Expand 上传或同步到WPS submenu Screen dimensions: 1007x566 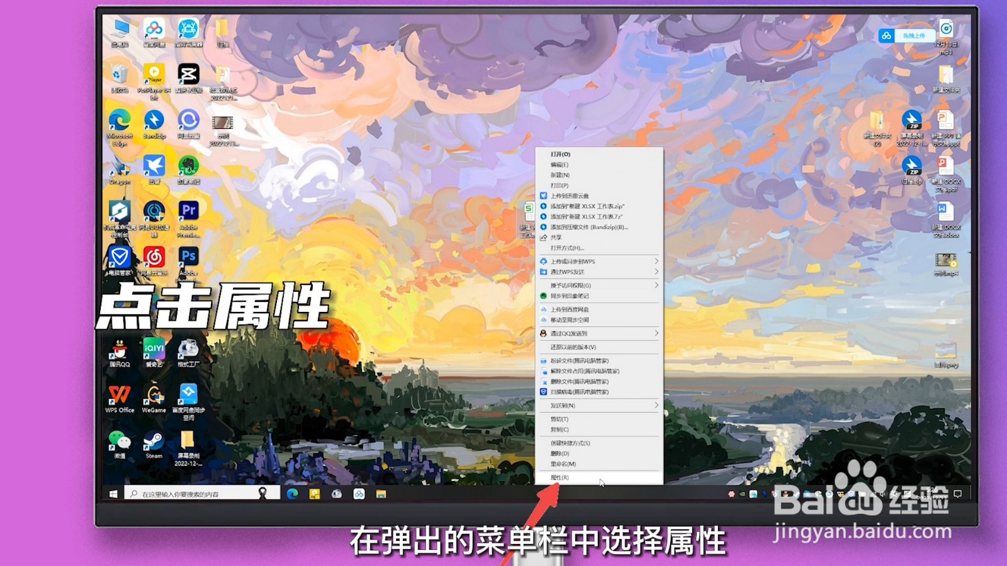tap(599, 262)
